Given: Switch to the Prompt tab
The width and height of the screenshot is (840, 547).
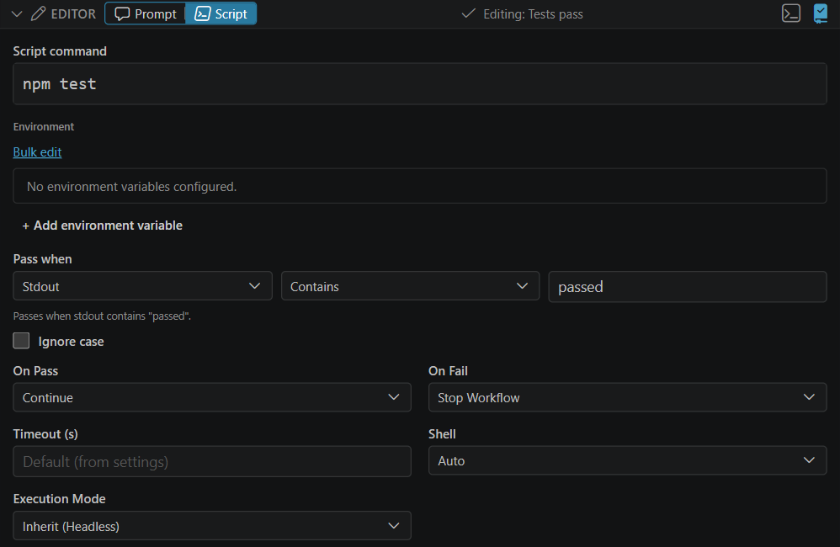Looking at the screenshot, I should coord(145,14).
